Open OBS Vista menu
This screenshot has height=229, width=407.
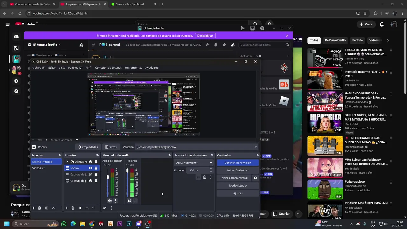62,68
